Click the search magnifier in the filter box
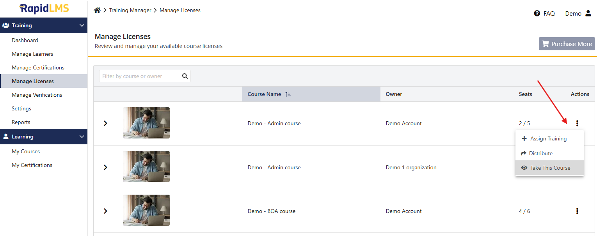Screen dimensions: 597x236 pos(185,76)
